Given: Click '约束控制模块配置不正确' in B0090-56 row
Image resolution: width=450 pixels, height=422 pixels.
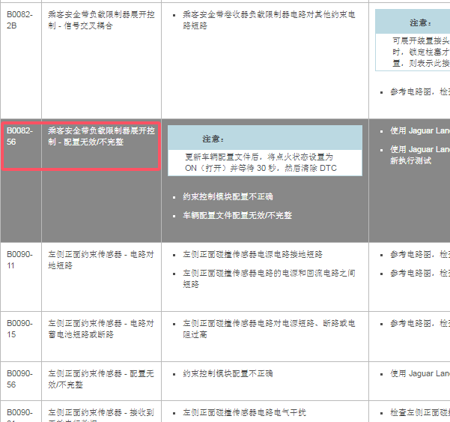Looking at the screenshot, I should coord(228,373).
